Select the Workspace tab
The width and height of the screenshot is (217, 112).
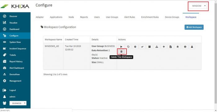(x=191, y=17)
